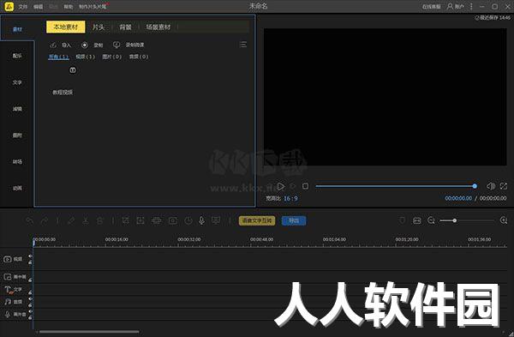Click the list view icon in materials panel
This screenshot has width=514, height=337.
(x=243, y=45)
